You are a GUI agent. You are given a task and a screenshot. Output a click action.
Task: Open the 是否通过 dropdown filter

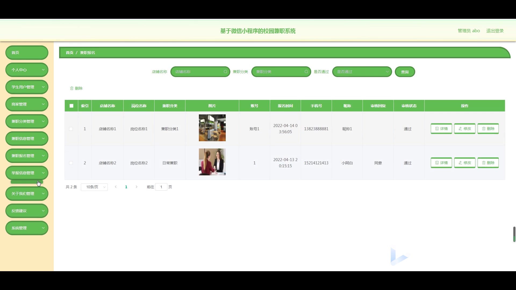pos(362,72)
